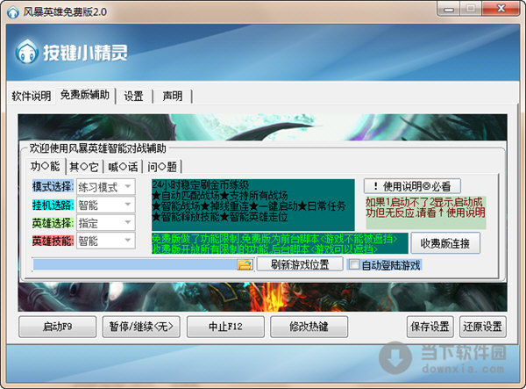Click the 按键小精灵 logo icon in banner
The image size is (526, 389).
pyautogui.click(x=26, y=52)
